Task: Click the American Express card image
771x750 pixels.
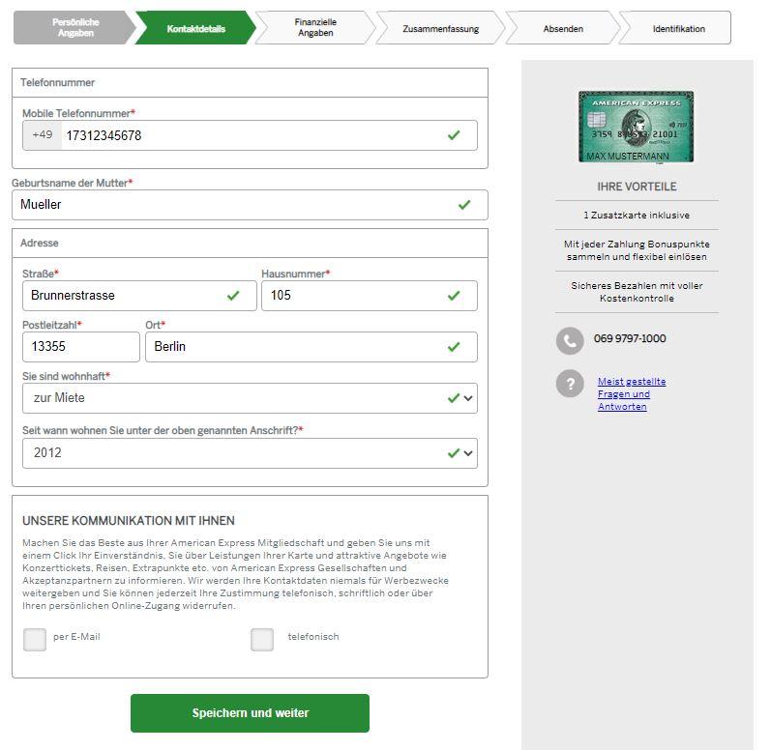Action: (636, 127)
